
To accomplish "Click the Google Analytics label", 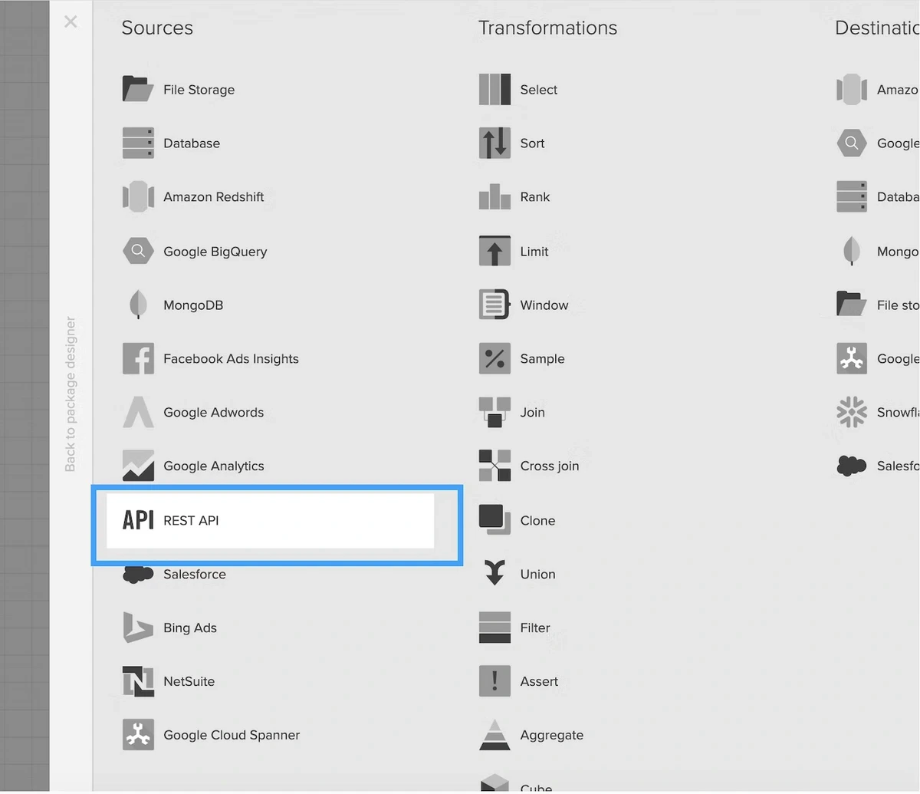I will [x=214, y=466].
